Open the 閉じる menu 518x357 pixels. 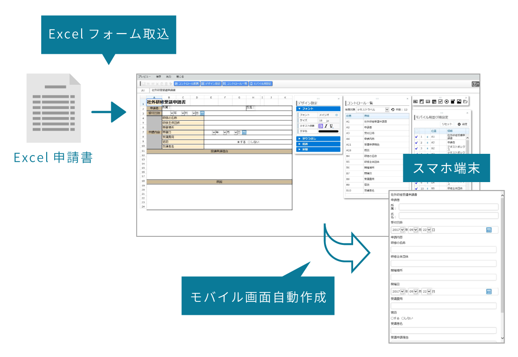[x=180, y=77]
